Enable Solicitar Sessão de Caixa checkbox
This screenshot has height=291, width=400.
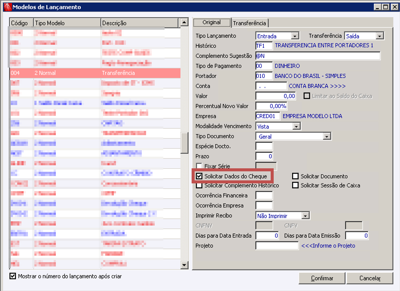pos(296,185)
